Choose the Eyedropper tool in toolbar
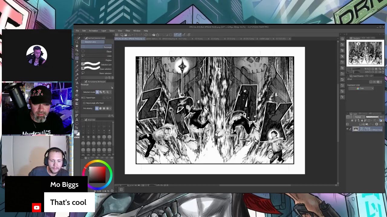This screenshot has width=387, height=217. coord(77,67)
